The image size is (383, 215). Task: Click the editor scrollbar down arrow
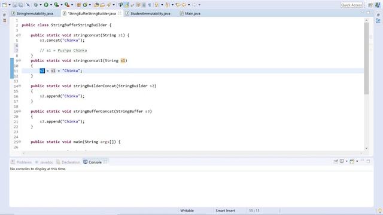coord(366,148)
